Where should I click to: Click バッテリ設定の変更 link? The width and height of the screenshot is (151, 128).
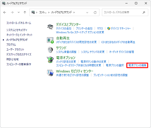66,62
